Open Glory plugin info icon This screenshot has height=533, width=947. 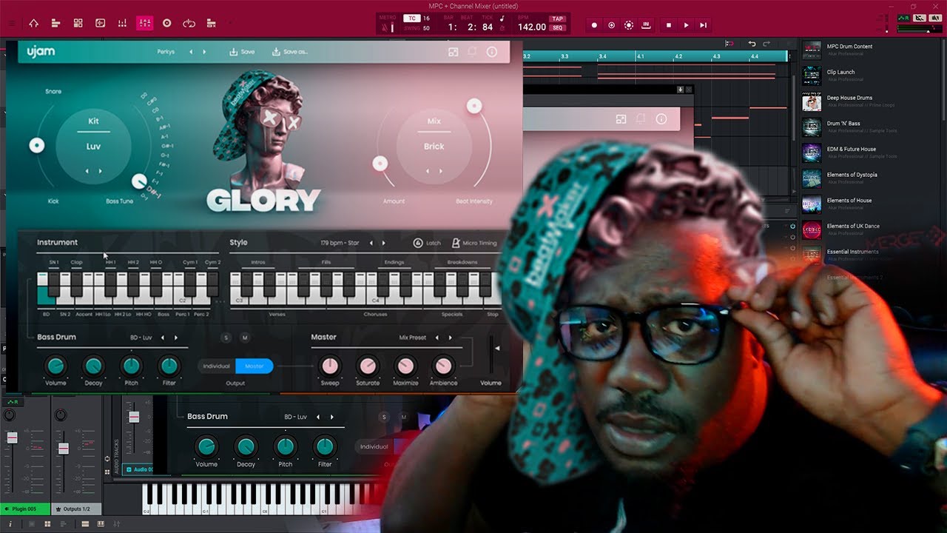pyautogui.click(x=492, y=52)
